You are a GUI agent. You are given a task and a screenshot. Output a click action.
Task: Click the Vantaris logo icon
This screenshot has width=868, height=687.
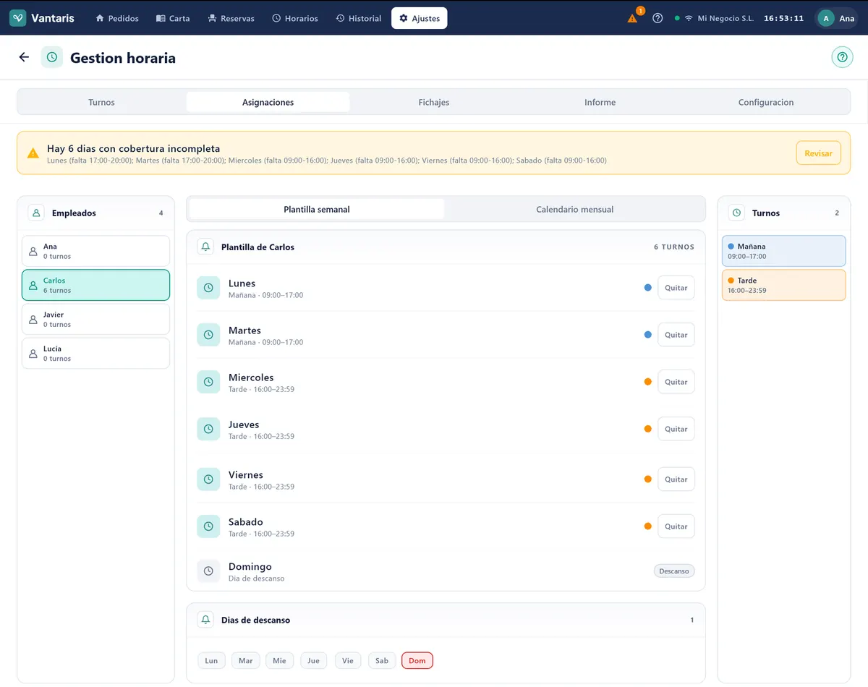[x=18, y=18]
